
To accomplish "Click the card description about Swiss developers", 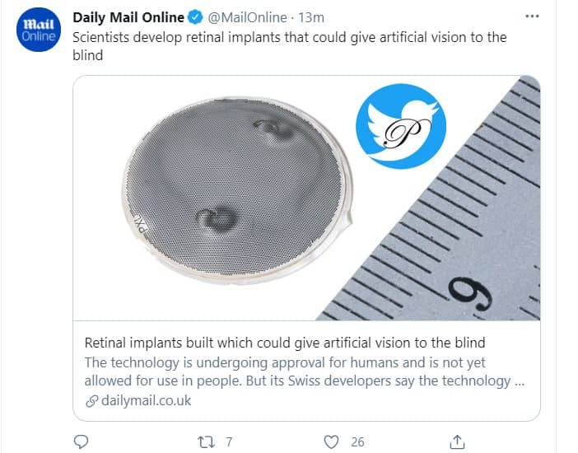I will tap(305, 371).
